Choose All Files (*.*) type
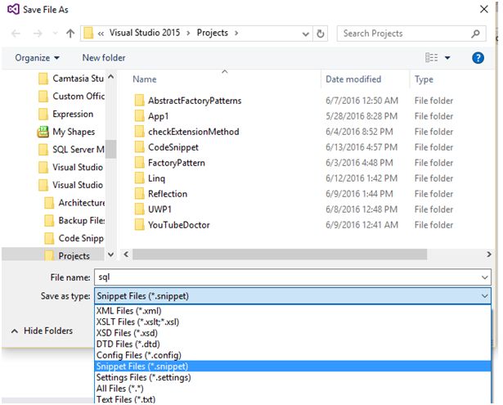Screen dimensions: 503x405 coord(293,389)
